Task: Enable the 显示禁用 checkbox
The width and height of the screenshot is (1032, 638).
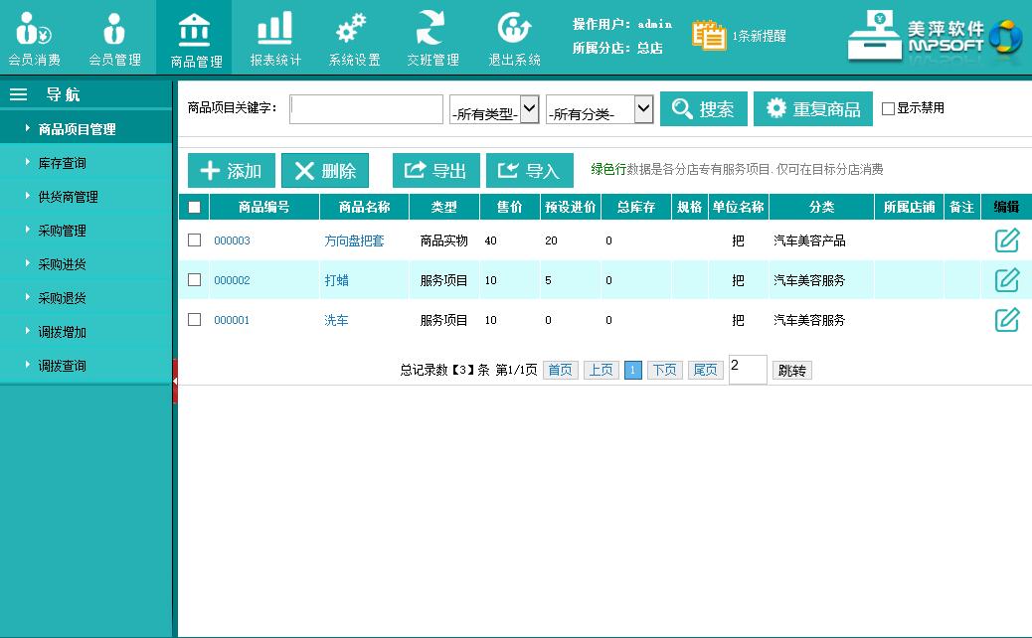Action: [888, 109]
